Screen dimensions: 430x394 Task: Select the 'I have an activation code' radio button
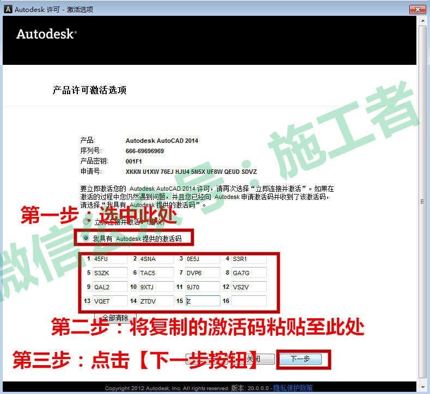86,238
